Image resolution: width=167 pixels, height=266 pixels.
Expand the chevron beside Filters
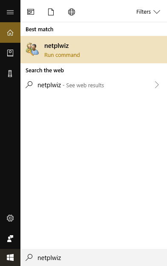(157, 12)
